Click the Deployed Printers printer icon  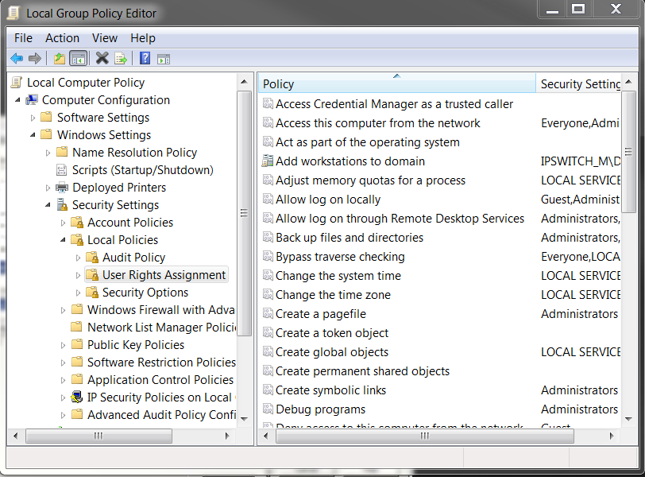[62, 188]
